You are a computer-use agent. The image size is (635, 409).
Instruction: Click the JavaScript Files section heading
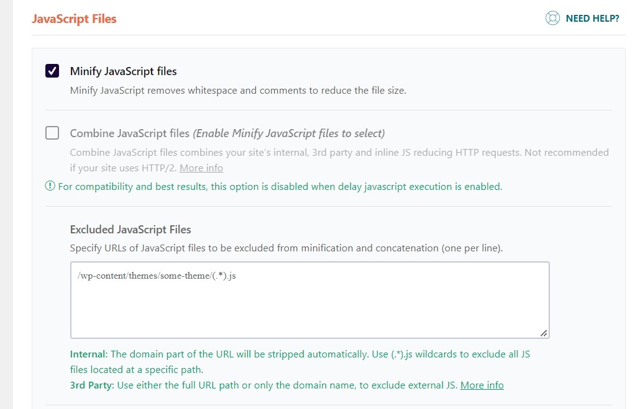coord(74,19)
